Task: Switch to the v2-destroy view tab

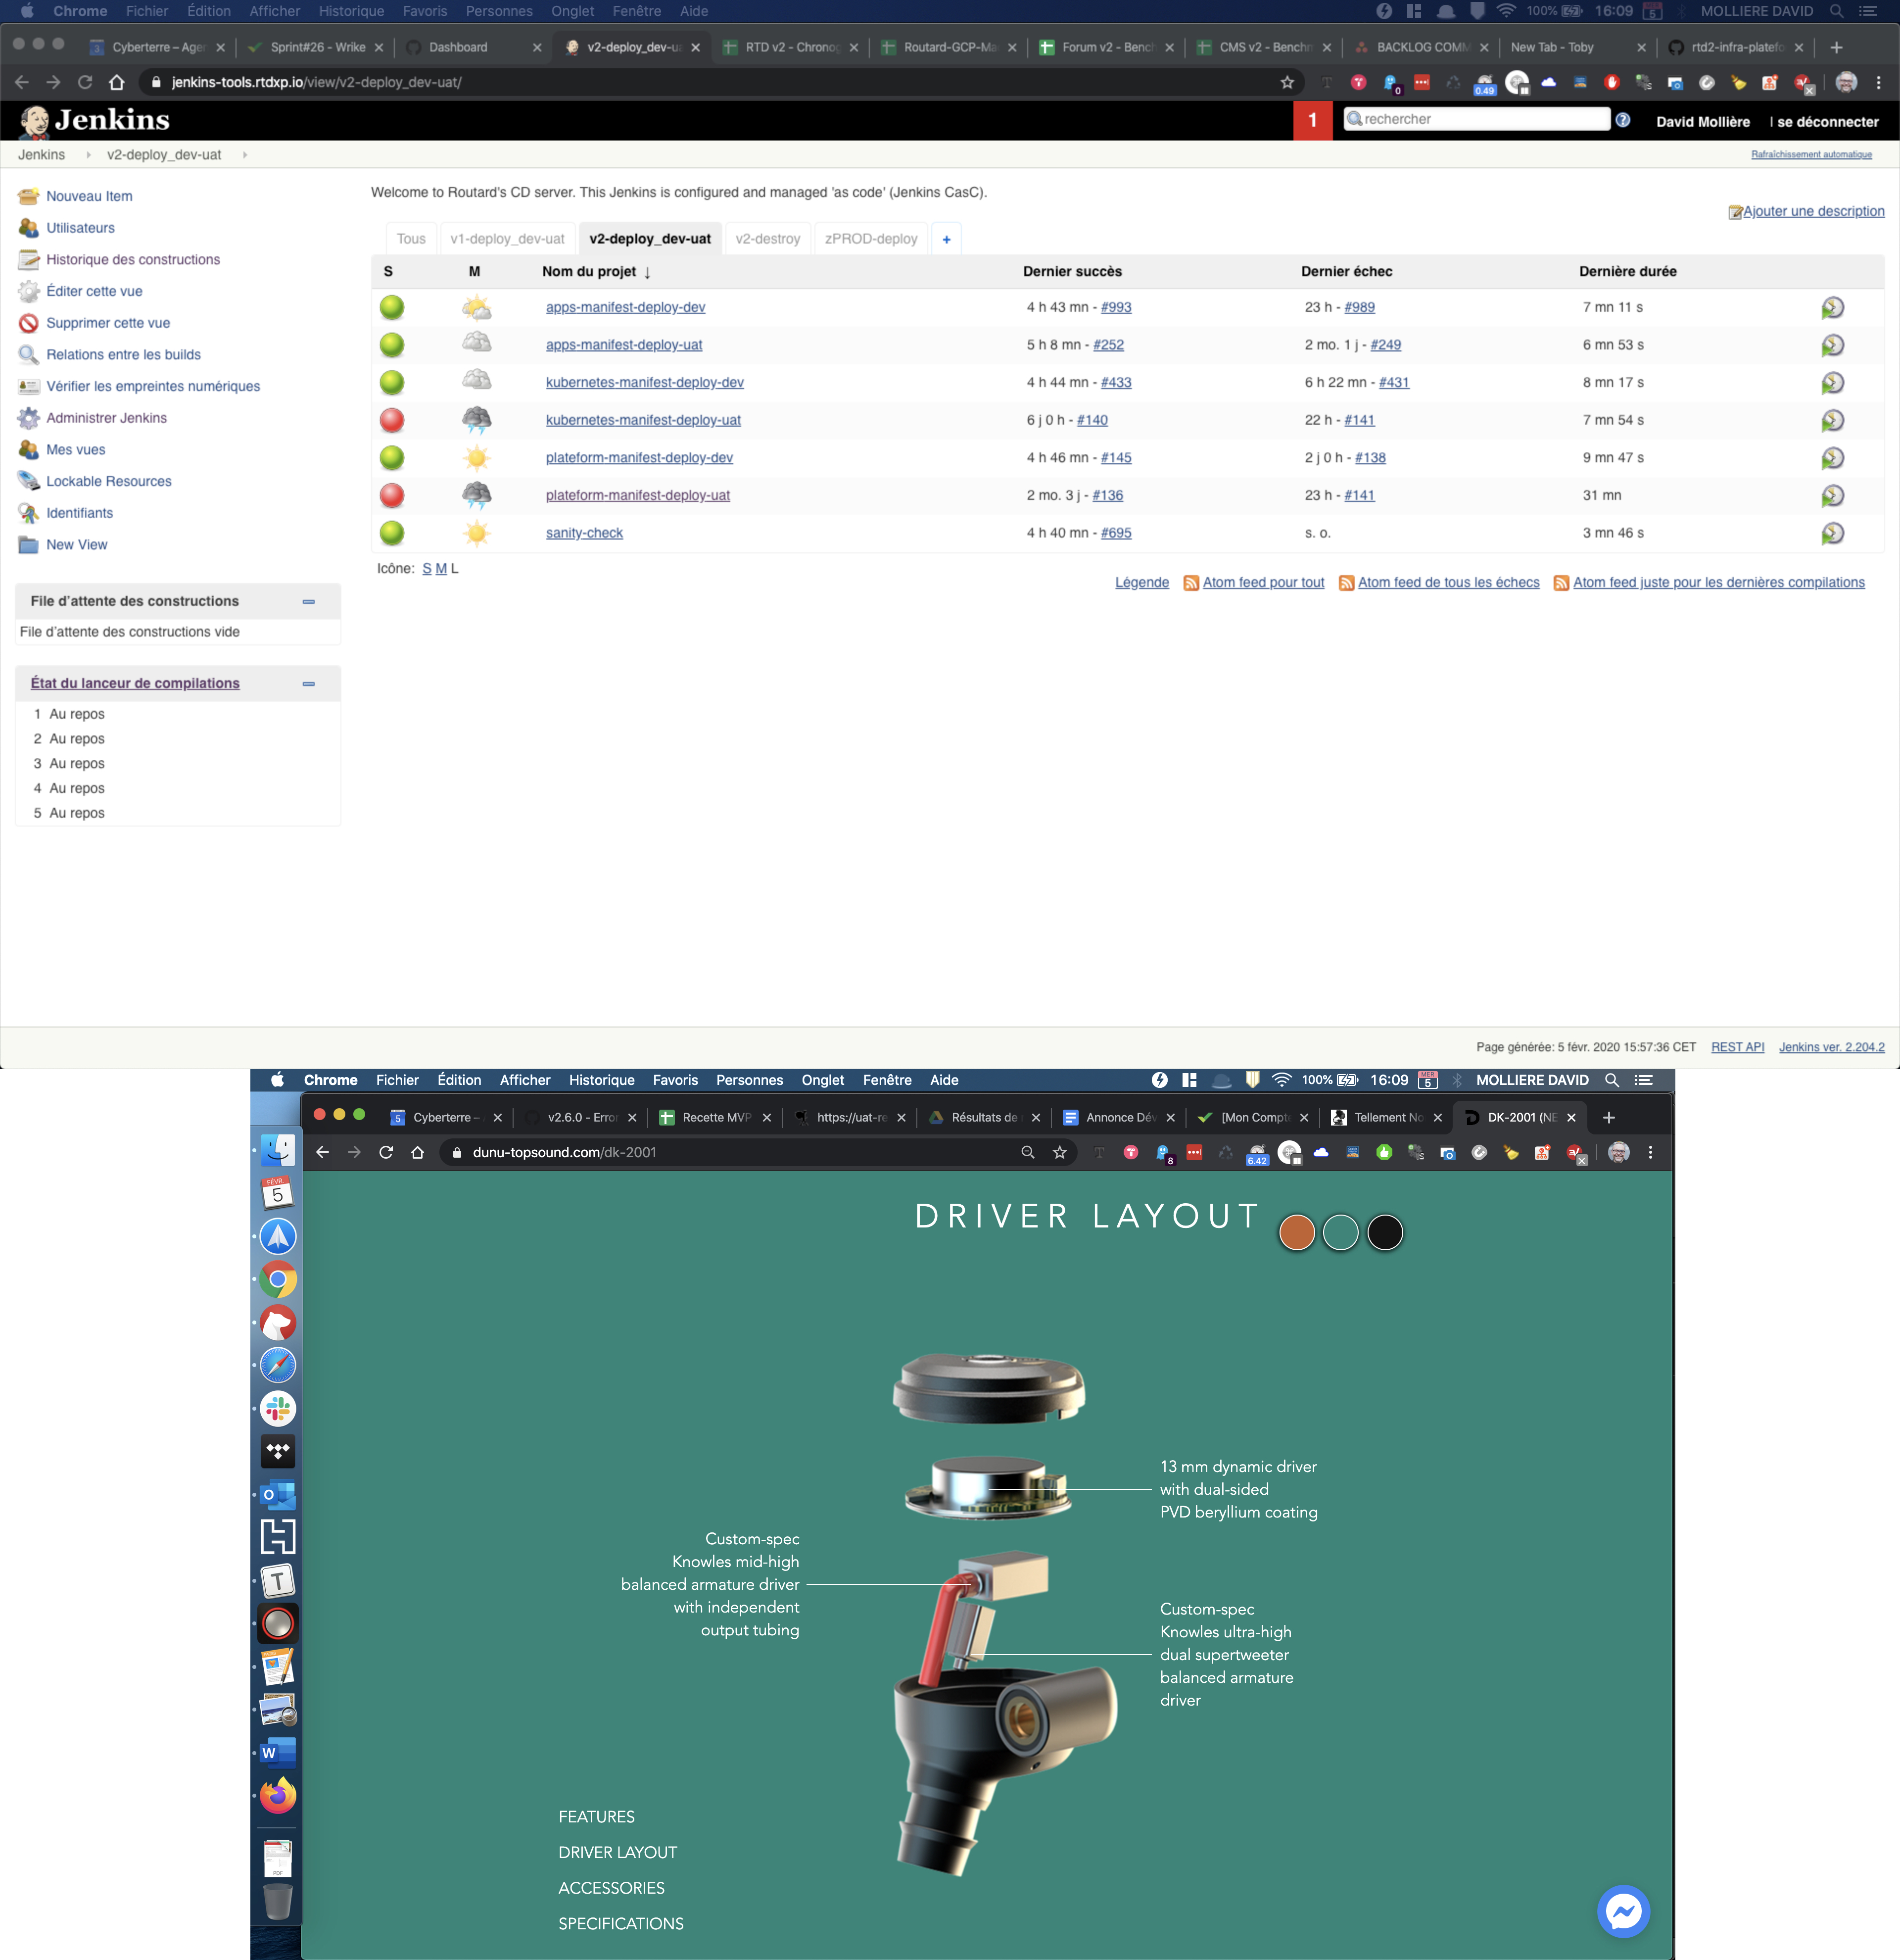Action: click(x=766, y=239)
